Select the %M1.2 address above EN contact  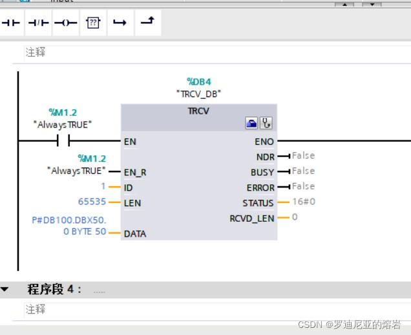pos(63,113)
